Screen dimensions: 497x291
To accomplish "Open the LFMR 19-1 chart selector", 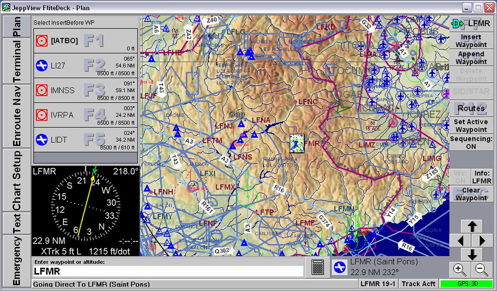I will point(378,284).
